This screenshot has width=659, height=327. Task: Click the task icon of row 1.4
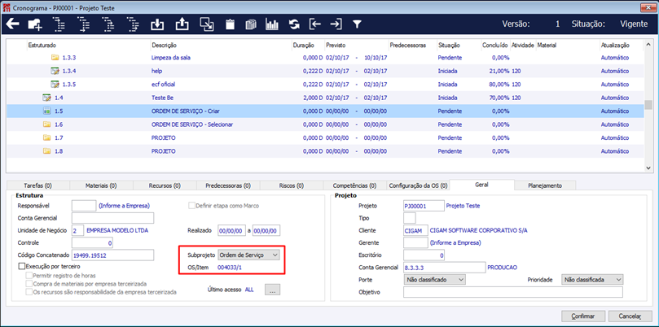(x=46, y=98)
